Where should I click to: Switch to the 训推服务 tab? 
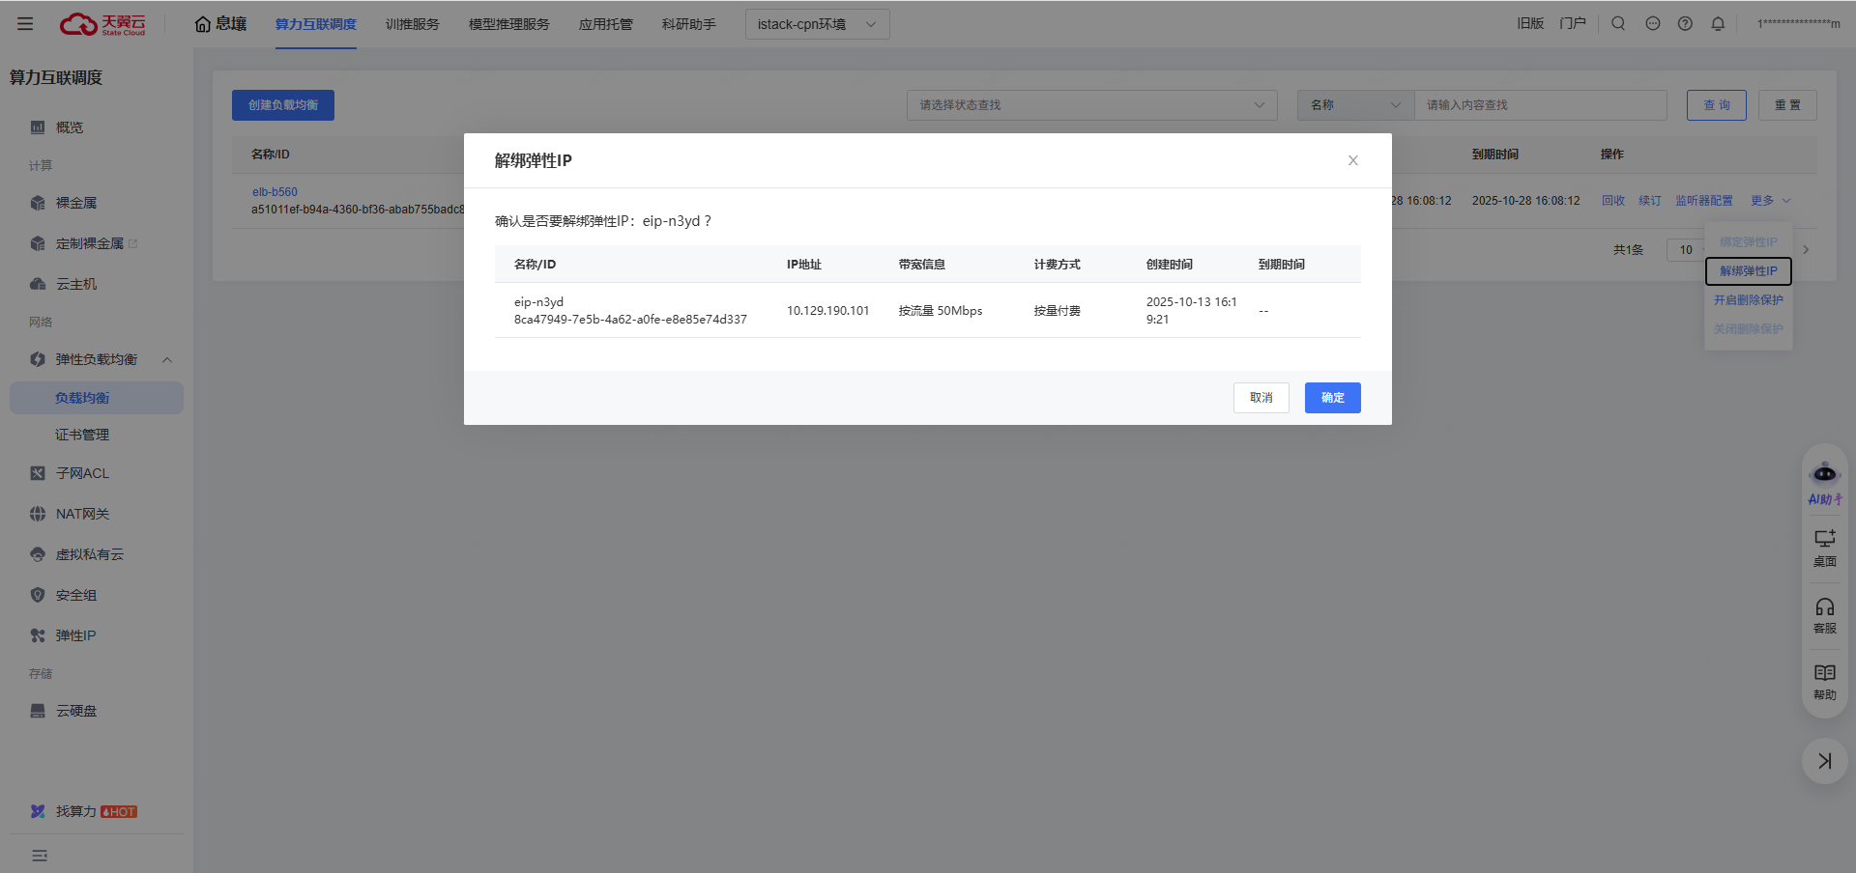point(412,24)
